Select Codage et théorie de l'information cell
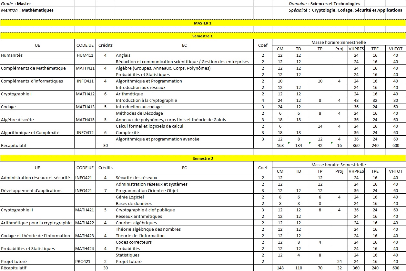Image resolution: width=406 pixels, height=271 pixels. pyautogui.click(x=37, y=236)
